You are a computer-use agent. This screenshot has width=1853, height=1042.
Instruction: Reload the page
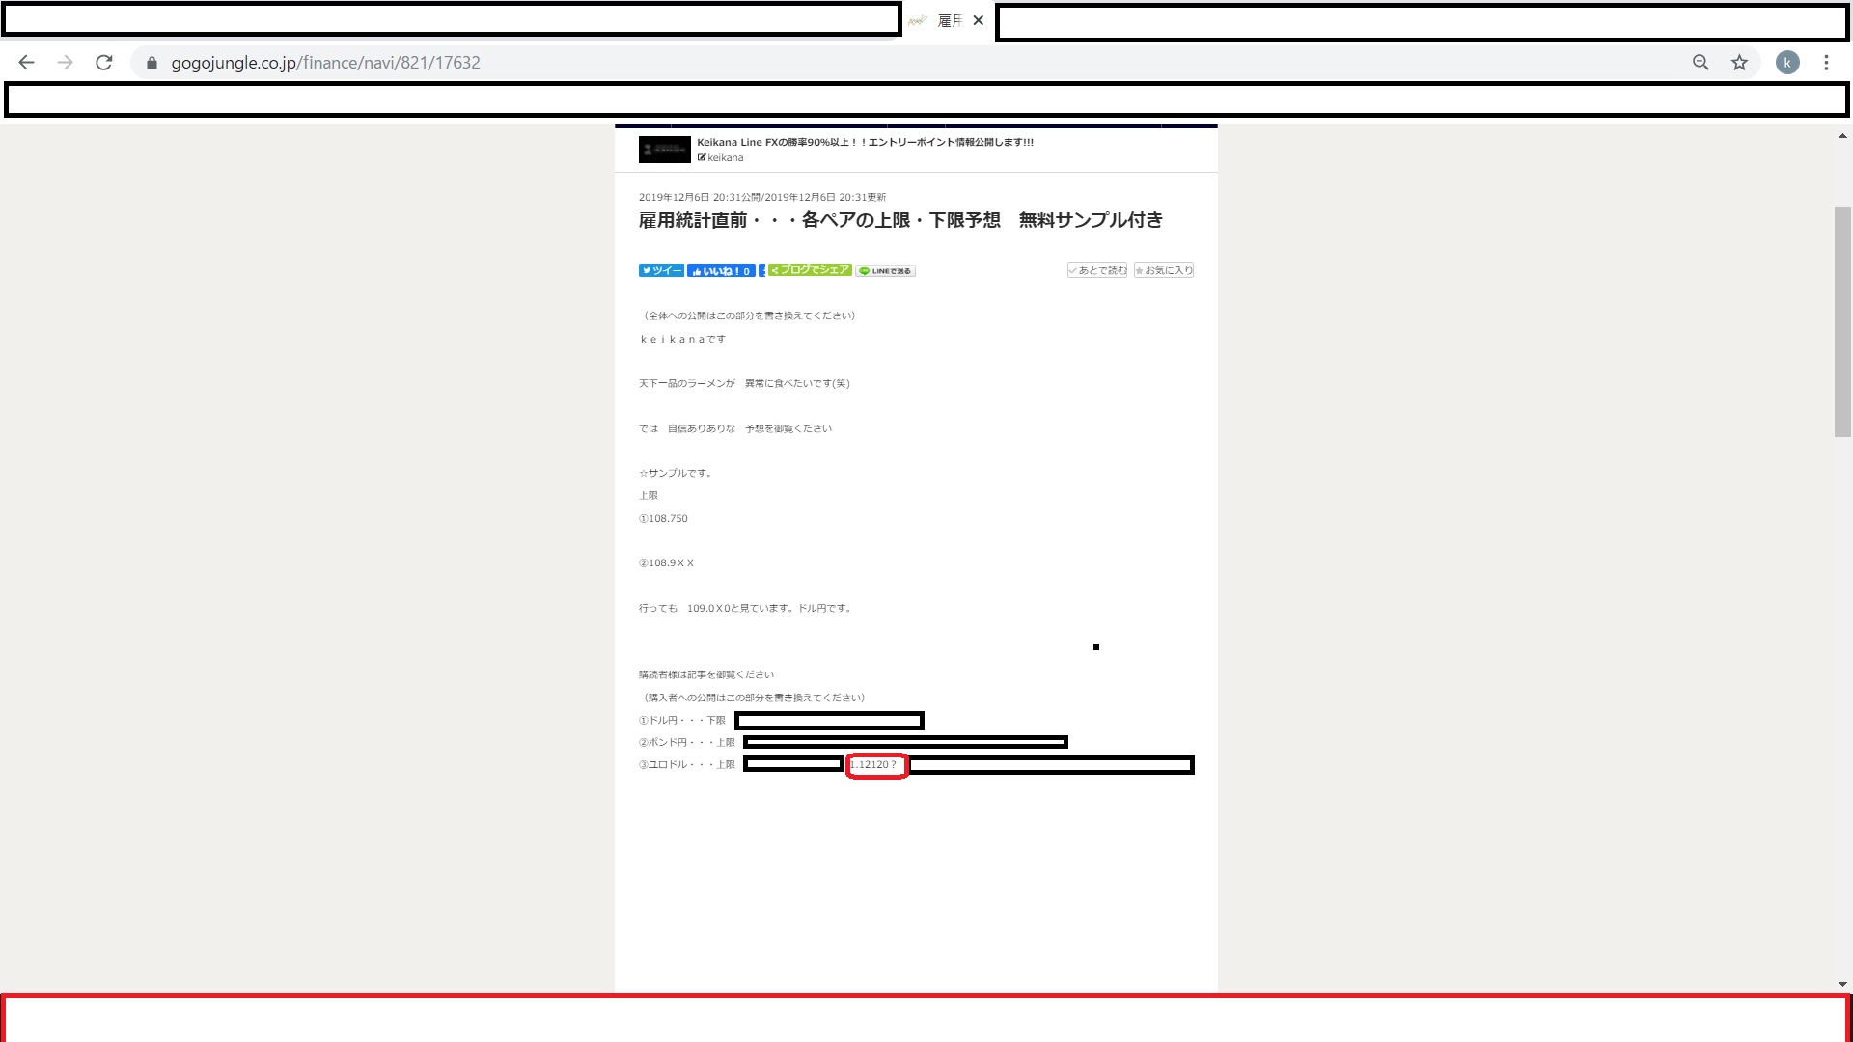point(104,63)
